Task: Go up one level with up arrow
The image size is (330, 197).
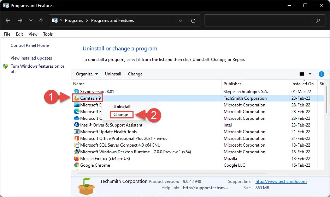Action: pyautogui.click(x=41, y=20)
